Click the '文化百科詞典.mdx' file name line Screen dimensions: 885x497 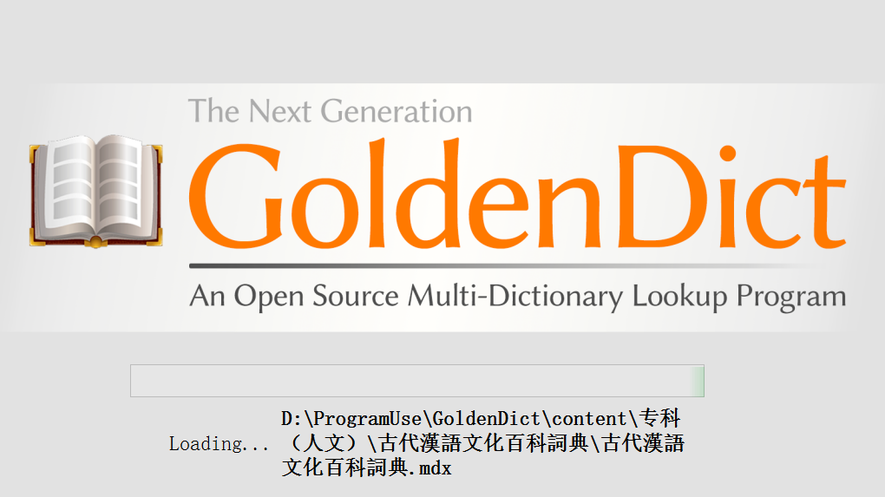tap(366, 468)
